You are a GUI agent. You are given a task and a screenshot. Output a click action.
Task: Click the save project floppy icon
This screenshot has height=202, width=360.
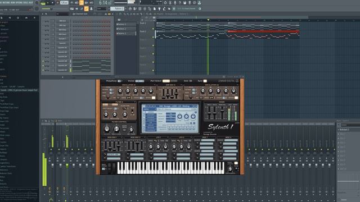tap(185, 3)
